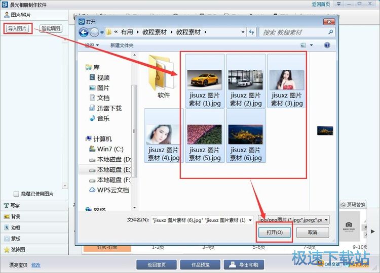Click 作品预览 button at bottom
The width and height of the screenshot is (380, 273).
click(x=200, y=265)
